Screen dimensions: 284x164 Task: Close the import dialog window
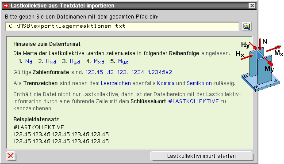tap(252, 6)
